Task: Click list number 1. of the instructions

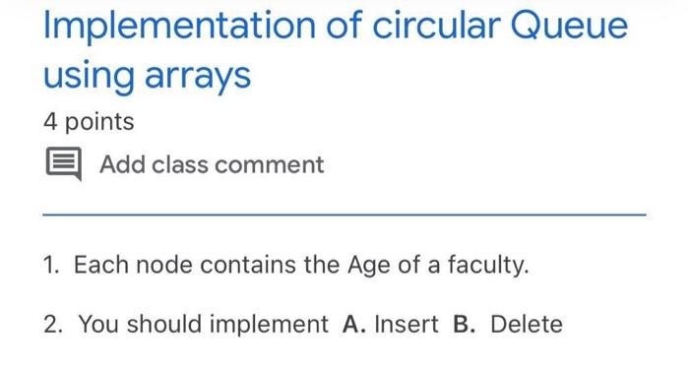Action: point(51,265)
